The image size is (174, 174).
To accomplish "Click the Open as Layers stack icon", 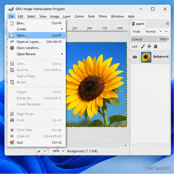I will pos(12,42).
